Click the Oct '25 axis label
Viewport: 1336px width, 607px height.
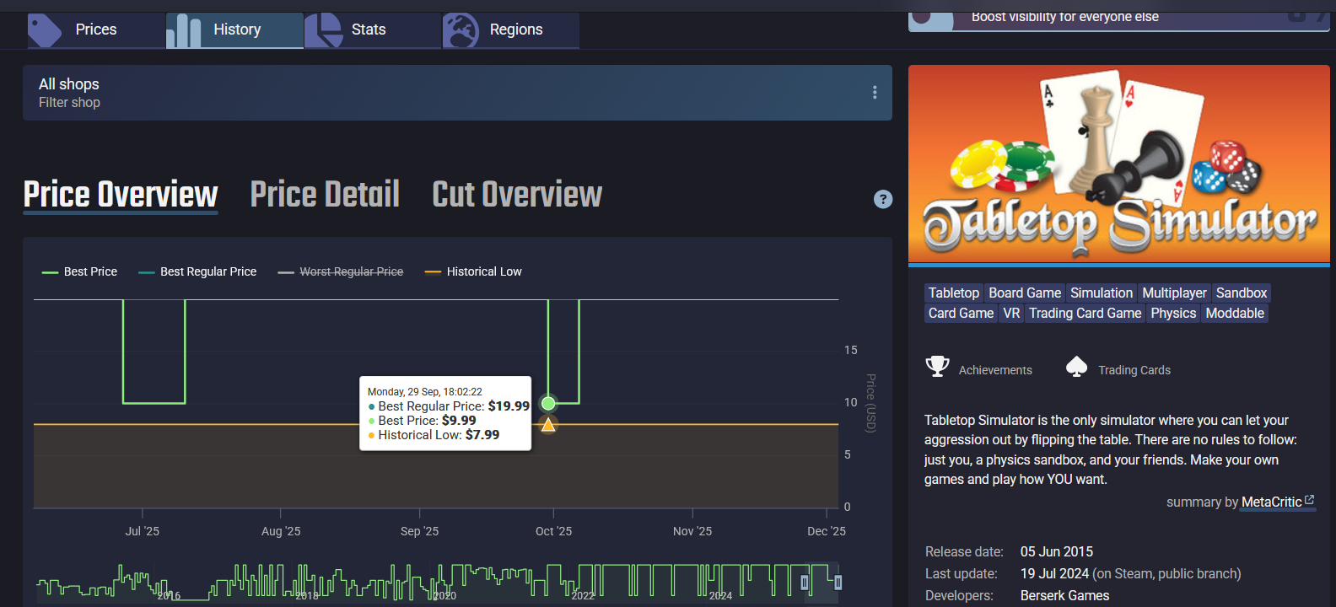553,531
